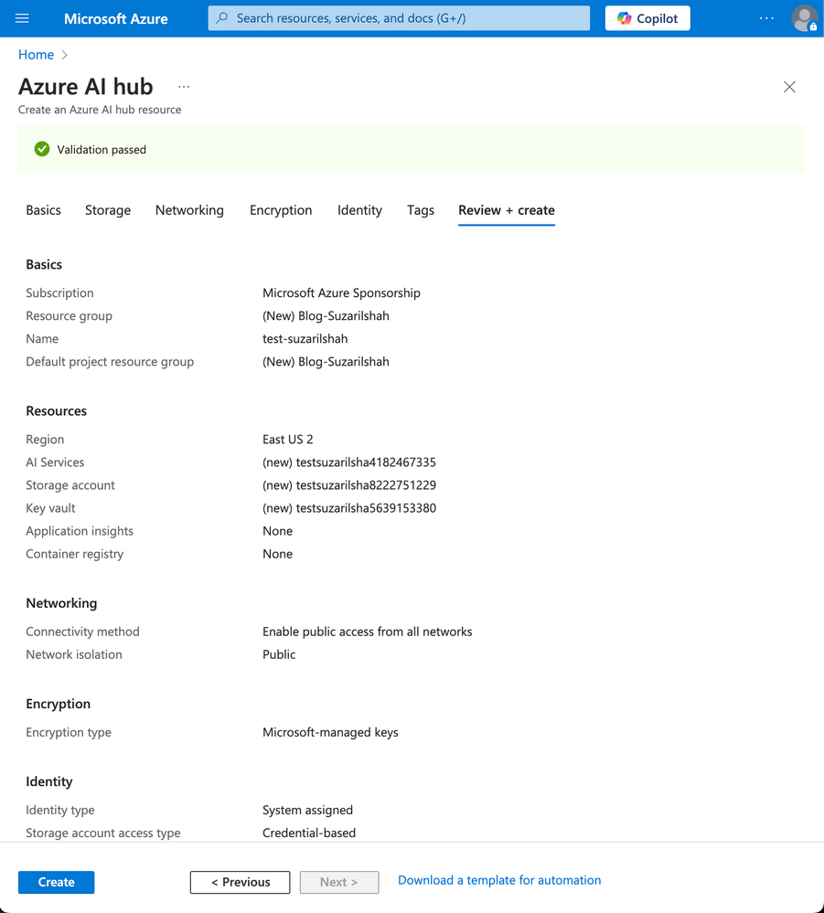The width and height of the screenshot is (824, 913).
Task: Click the Container registry 'None' value
Action: click(277, 555)
